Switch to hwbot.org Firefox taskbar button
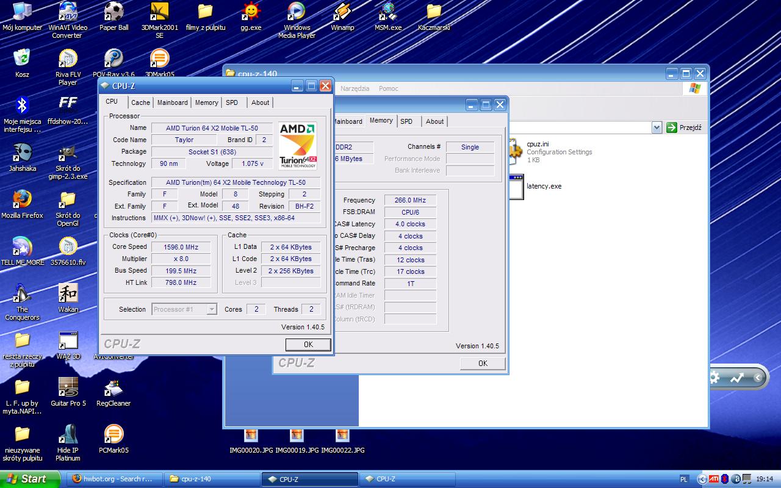Screen dimensions: 781x488 pos(113,479)
